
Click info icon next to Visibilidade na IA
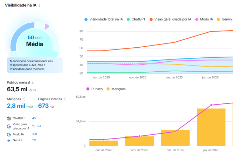[39, 5]
